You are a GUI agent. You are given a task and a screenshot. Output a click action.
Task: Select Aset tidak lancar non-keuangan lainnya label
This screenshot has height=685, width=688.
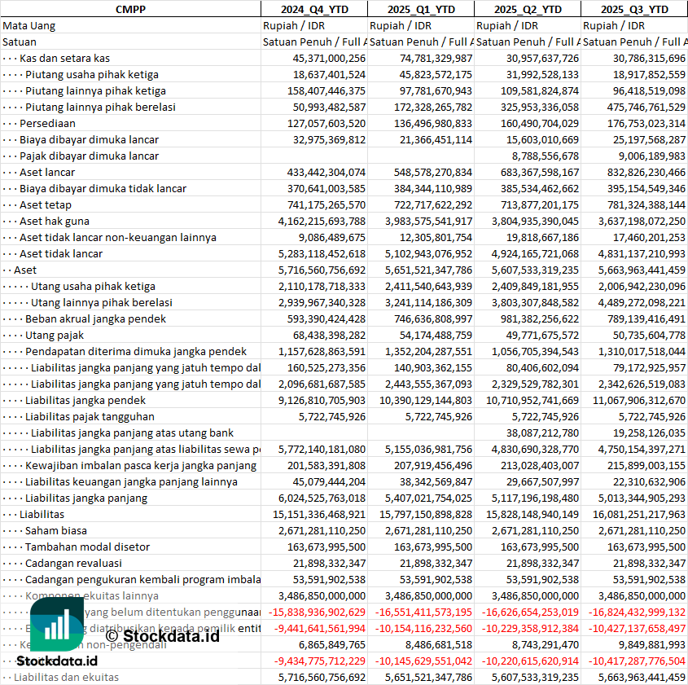pos(118,237)
